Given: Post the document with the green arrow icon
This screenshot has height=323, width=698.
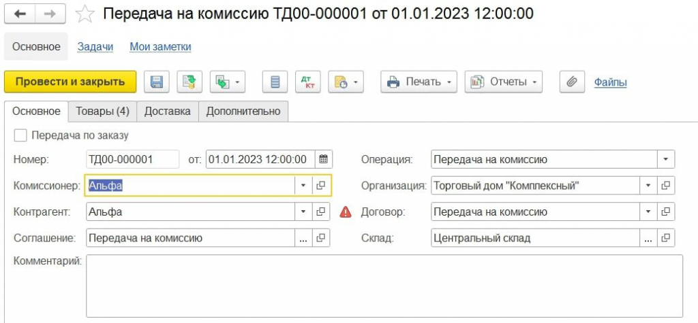Looking at the screenshot, I should point(189,82).
